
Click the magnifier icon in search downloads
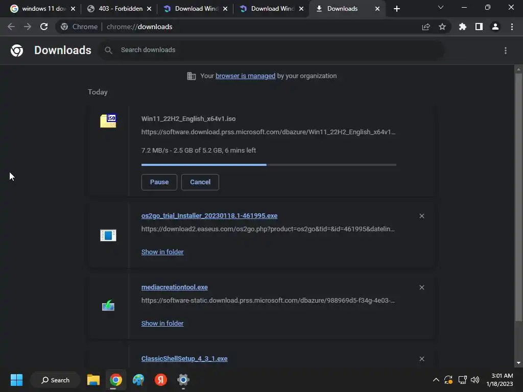click(108, 51)
